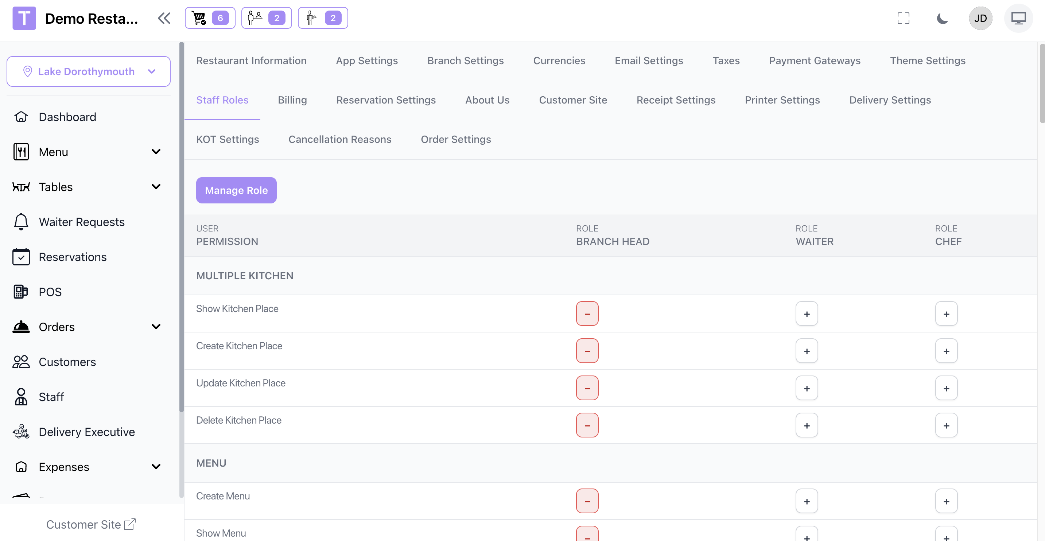
Task: Remove Show Kitchen Place from Branch Head
Action: coord(587,314)
